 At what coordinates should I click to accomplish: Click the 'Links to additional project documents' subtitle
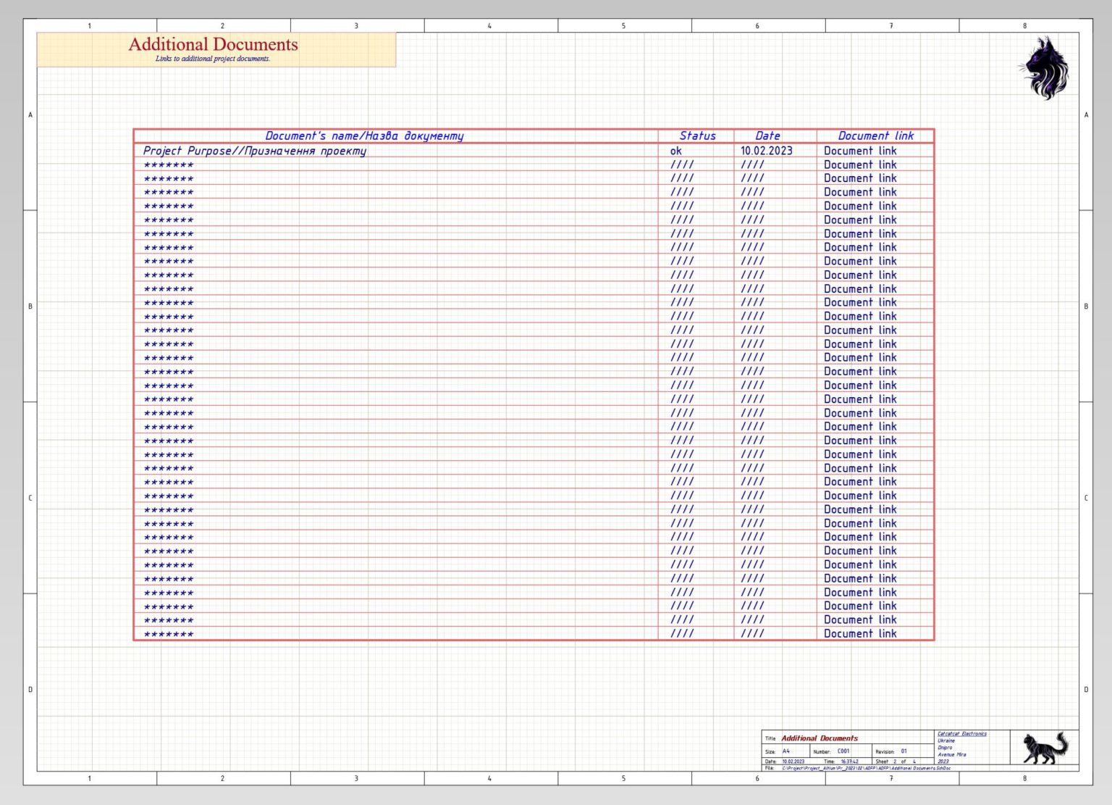212,59
